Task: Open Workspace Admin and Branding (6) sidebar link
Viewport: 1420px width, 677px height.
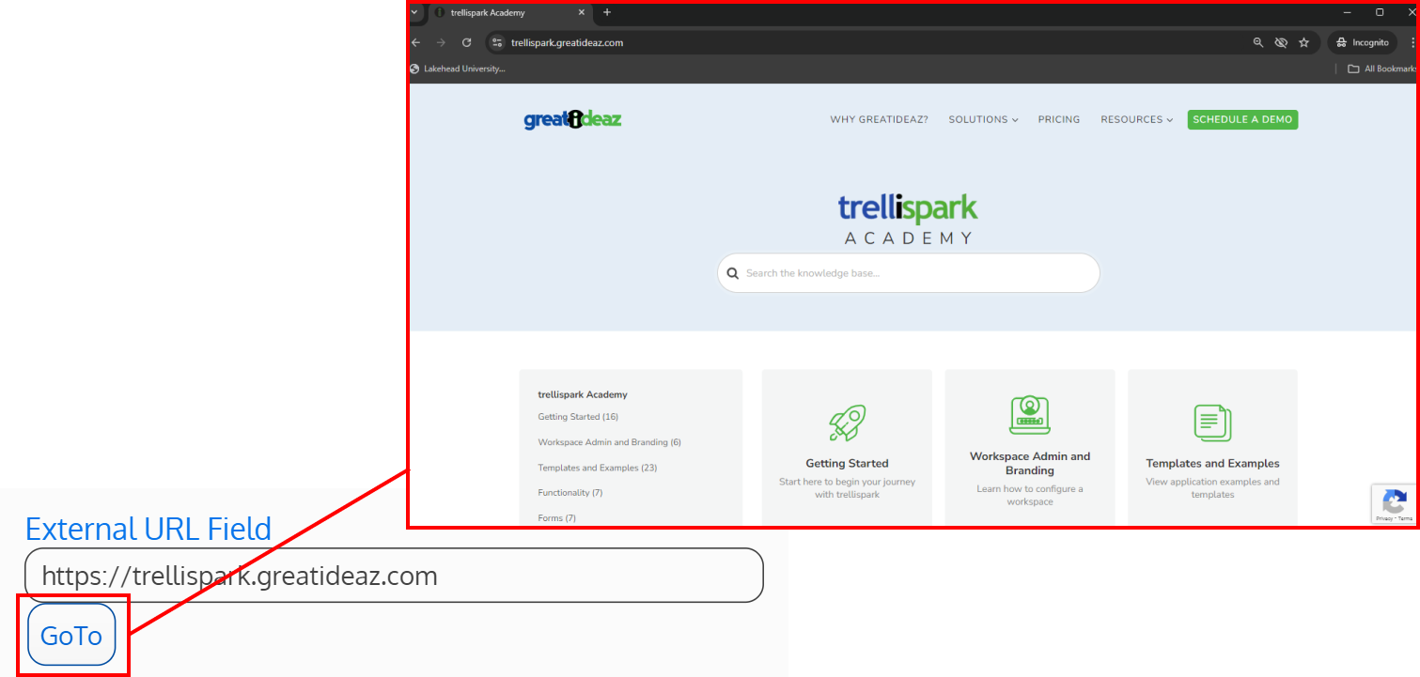Action: point(609,442)
